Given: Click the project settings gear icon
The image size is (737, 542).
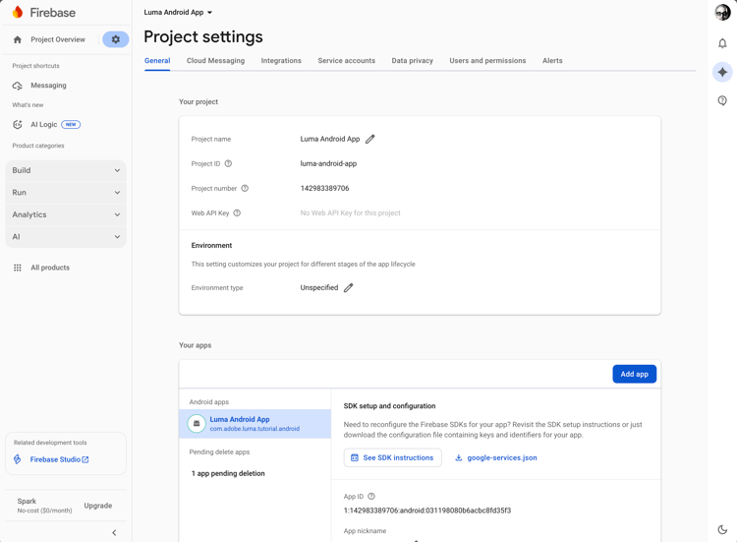Looking at the screenshot, I should [115, 39].
